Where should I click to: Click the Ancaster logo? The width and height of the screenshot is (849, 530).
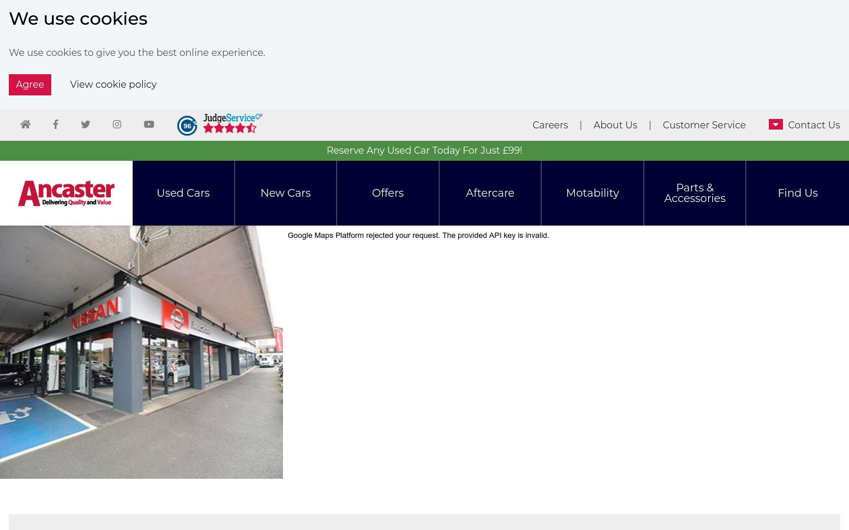click(66, 193)
